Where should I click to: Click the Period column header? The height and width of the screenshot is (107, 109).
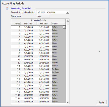(x=16, y=24)
